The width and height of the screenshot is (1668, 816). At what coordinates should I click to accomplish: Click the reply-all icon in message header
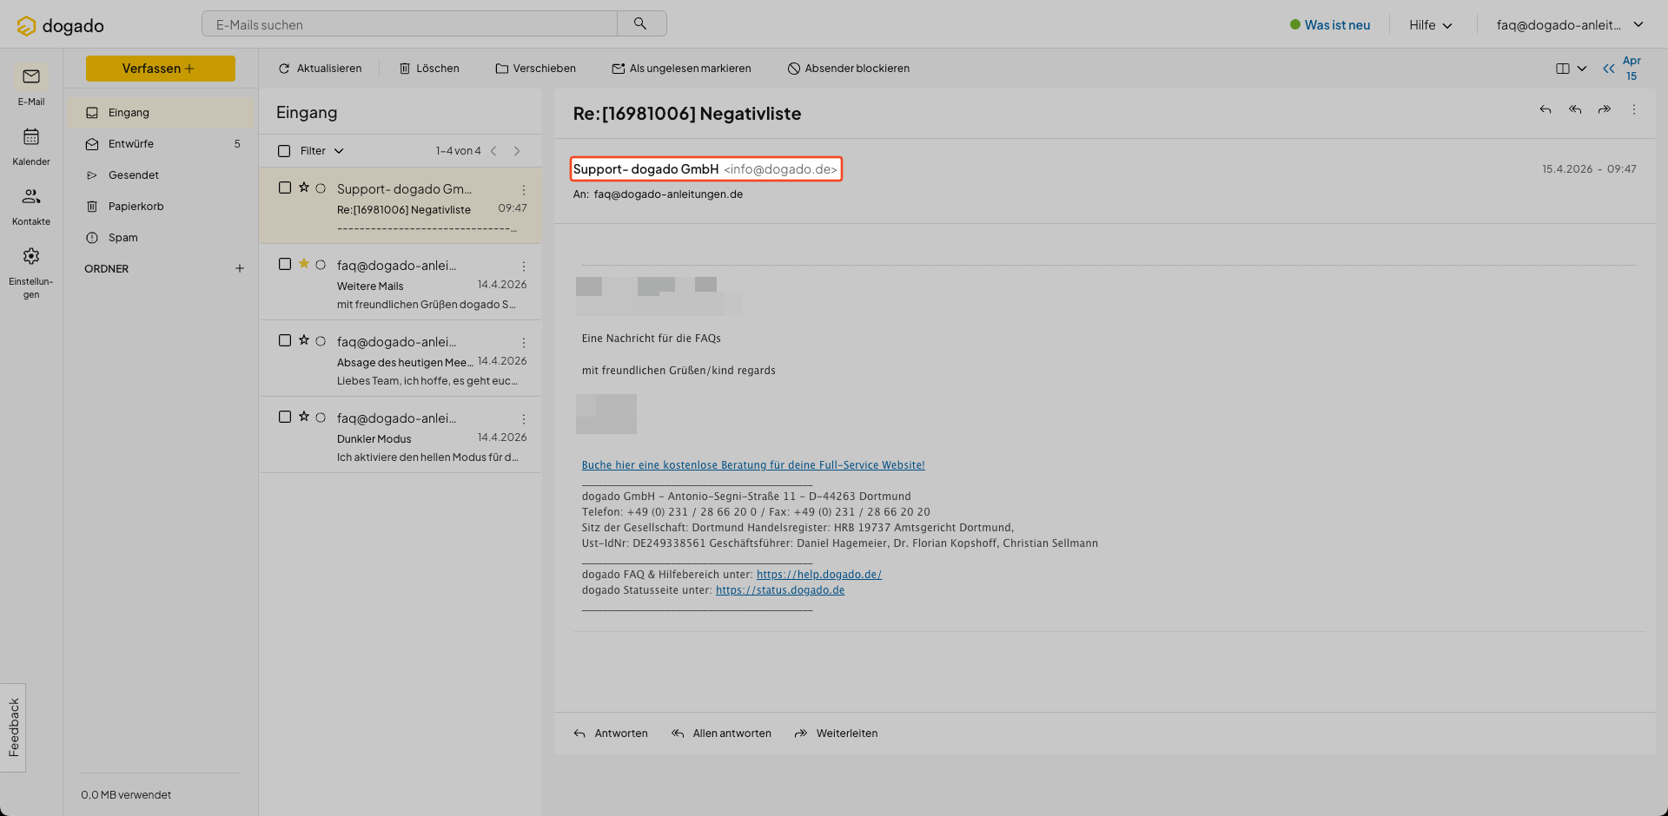point(1575,109)
